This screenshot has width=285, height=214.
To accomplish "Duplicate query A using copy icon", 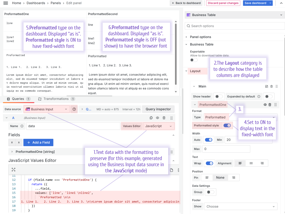I will coord(151,118).
